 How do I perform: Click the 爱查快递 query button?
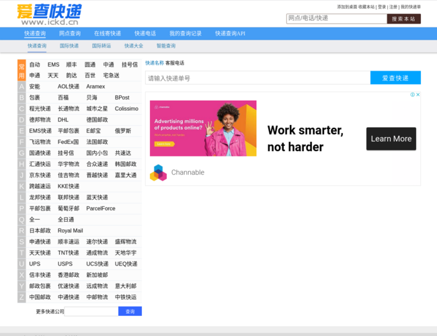click(x=395, y=78)
